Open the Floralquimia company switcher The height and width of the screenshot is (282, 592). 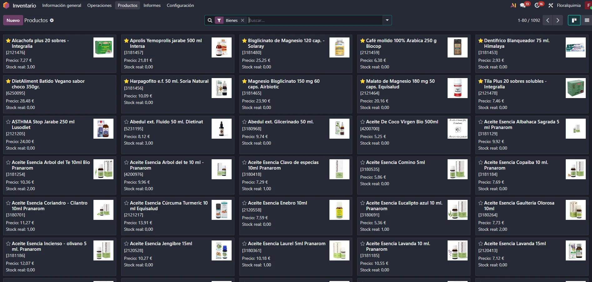coord(569,5)
